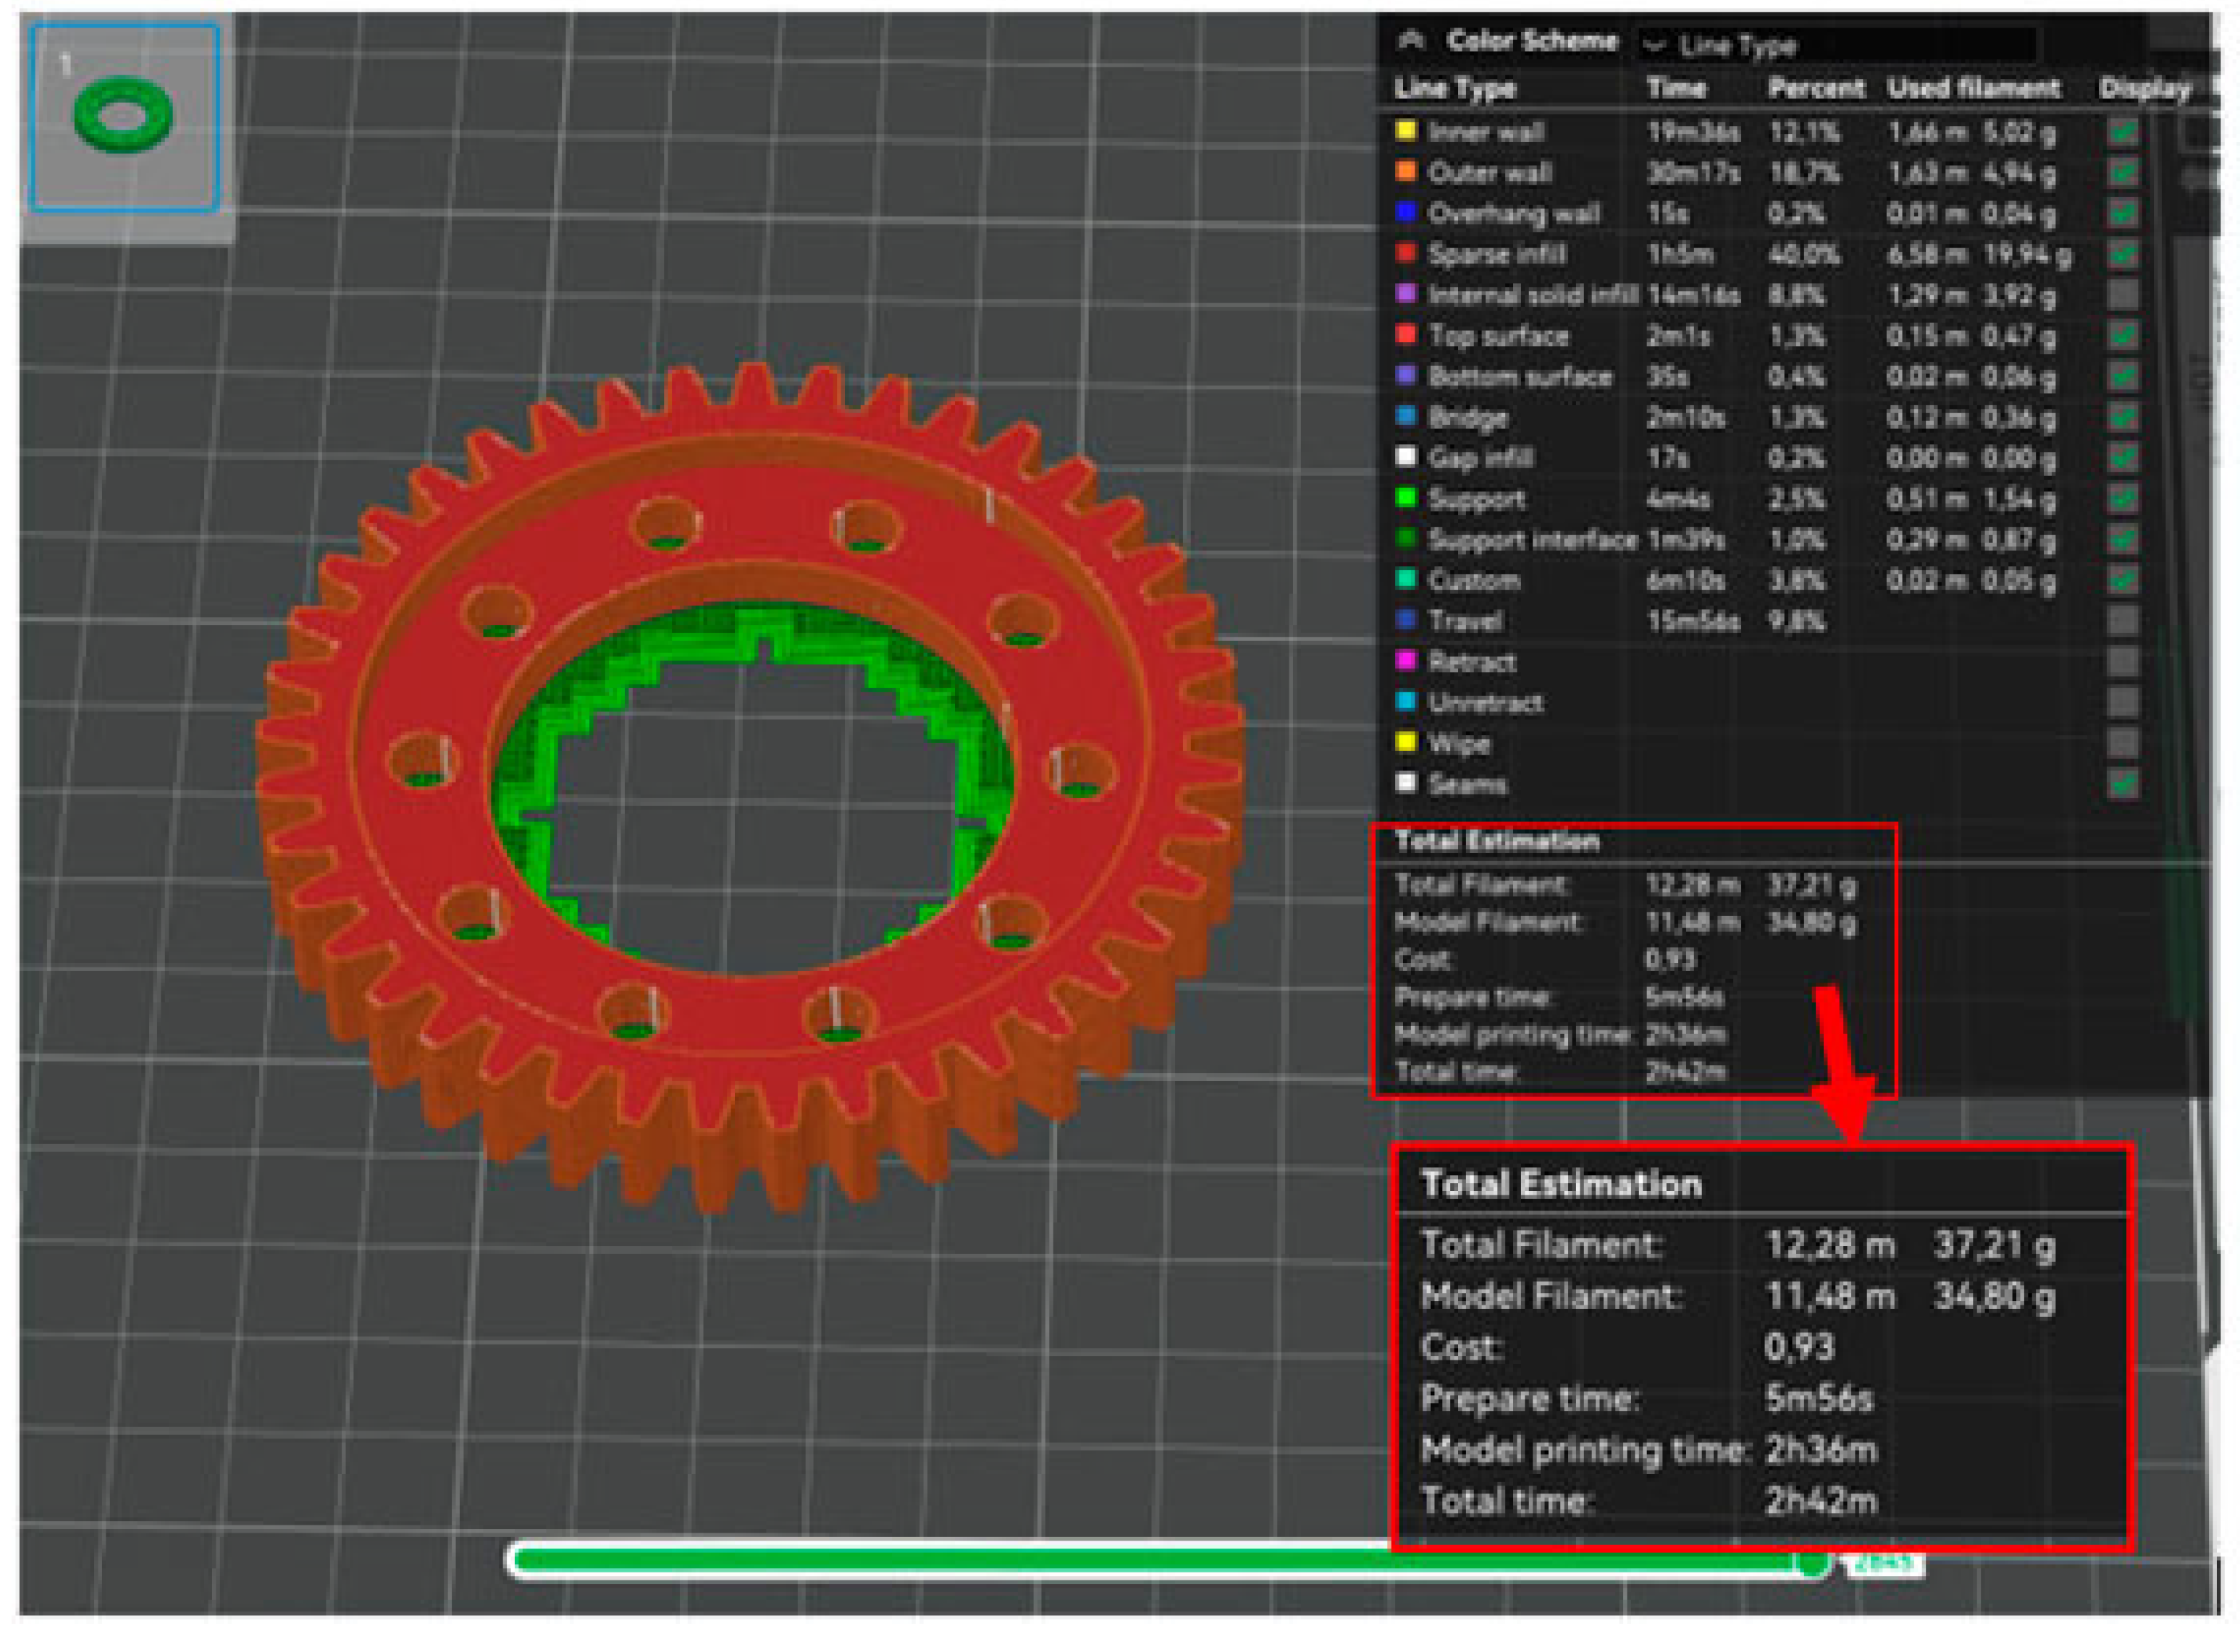Click the Top surface legend label

point(1498,336)
